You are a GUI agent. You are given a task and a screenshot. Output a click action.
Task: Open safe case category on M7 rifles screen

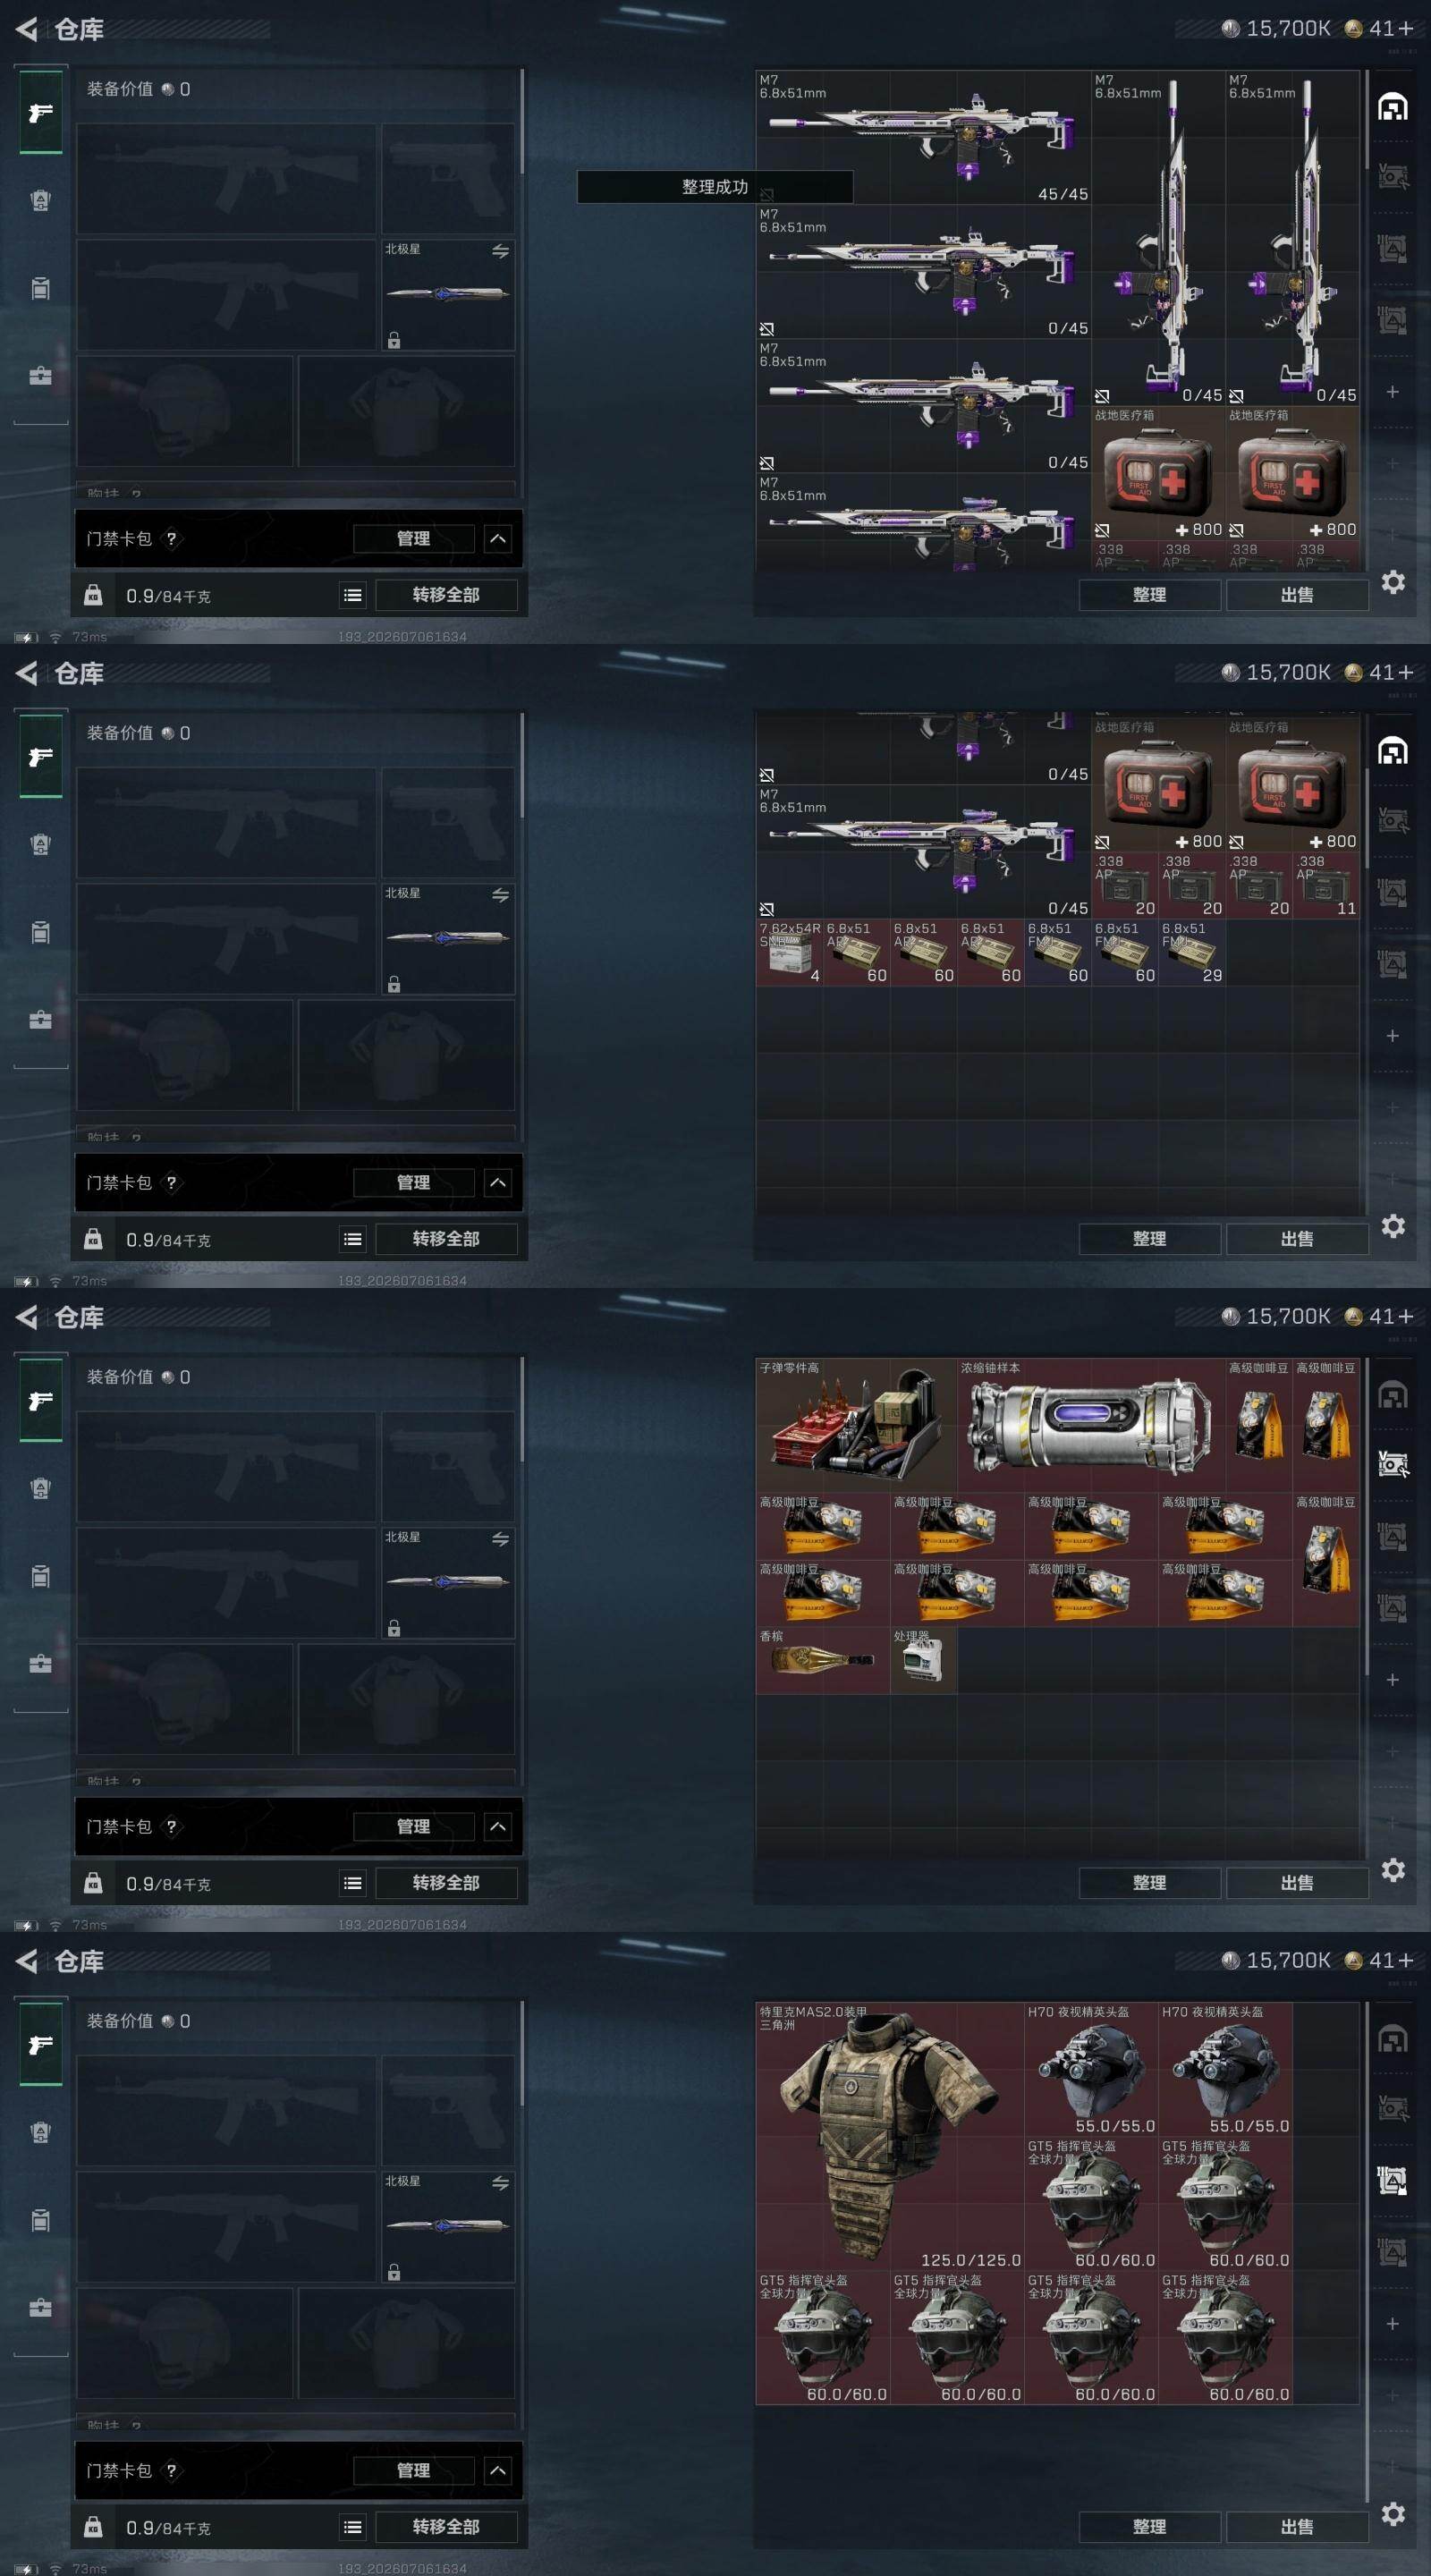point(40,376)
